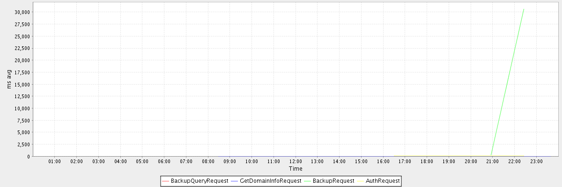The image size is (562, 187).
Task: Click the 12:00 time axis label
Action: pyautogui.click(x=296, y=161)
